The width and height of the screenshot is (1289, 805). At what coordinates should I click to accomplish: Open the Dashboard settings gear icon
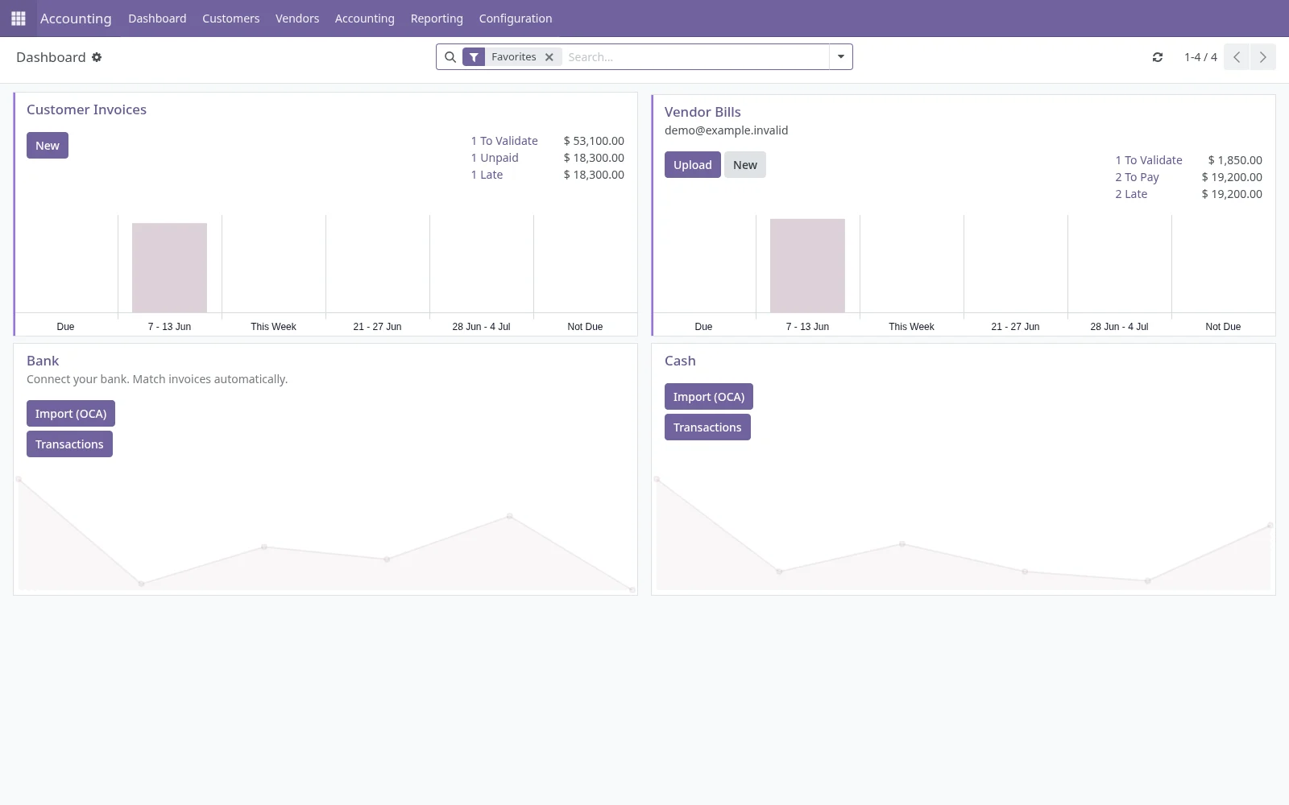click(97, 57)
